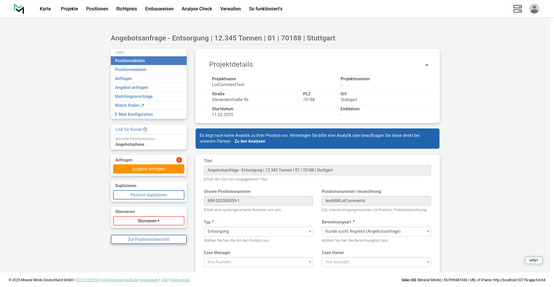Copy the Link für Kunde

131,129
